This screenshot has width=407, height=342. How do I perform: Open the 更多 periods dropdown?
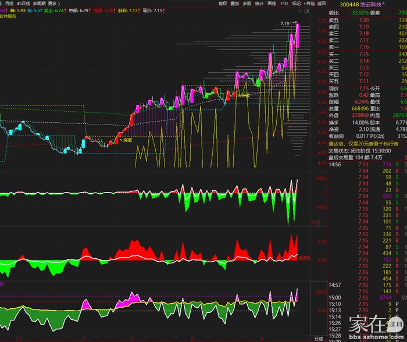click(54, 3)
